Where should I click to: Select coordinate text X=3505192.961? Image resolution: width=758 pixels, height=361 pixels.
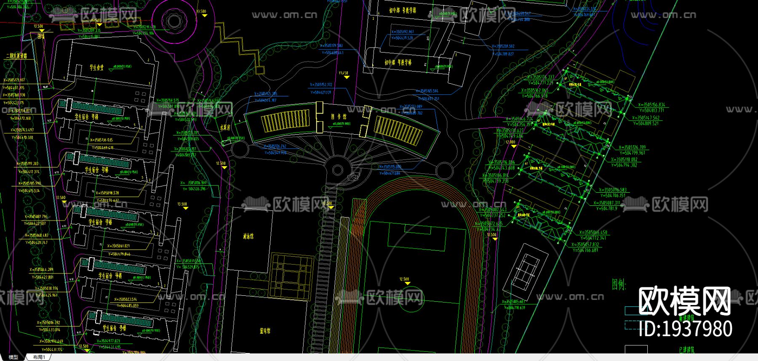[403, 32]
